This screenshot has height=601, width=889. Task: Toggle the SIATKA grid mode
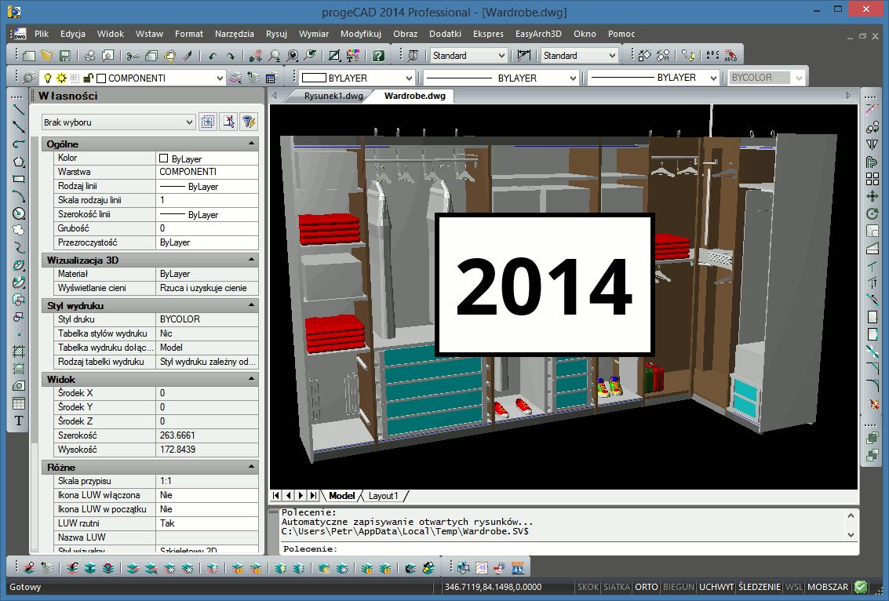(616, 587)
